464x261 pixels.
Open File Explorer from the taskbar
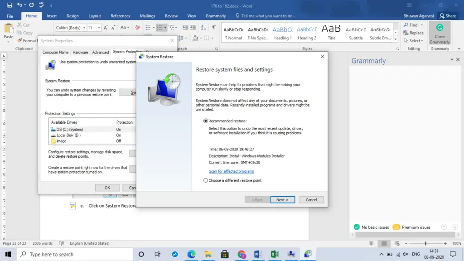[208, 254]
